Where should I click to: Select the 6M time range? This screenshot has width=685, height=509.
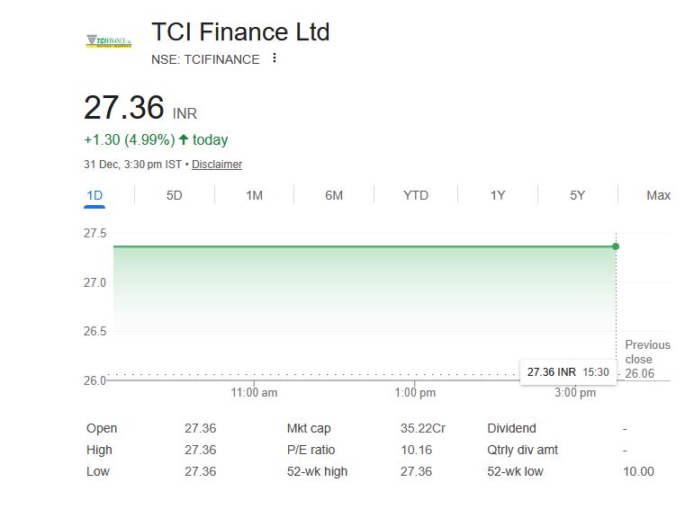[334, 195]
